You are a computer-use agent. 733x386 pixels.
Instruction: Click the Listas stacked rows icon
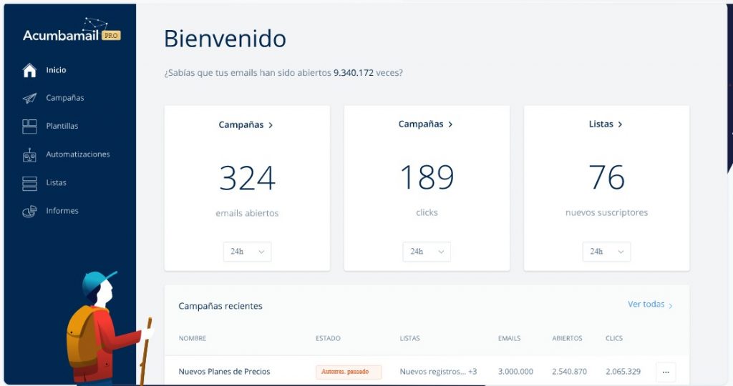[29, 183]
